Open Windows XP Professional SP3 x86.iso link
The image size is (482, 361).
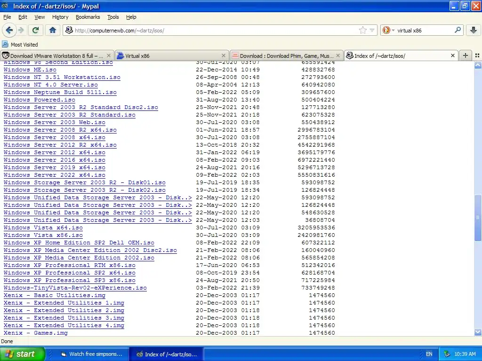(70, 280)
